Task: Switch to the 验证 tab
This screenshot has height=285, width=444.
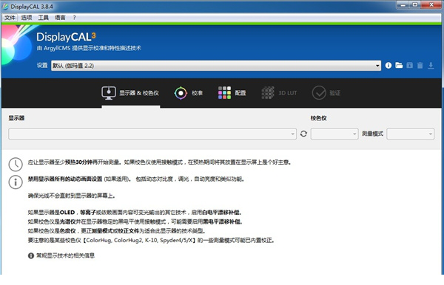Action: click(326, 93)
